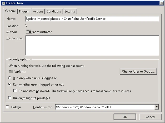Image resolution: width=165 pixels, height=123 pixels.
Task: Click the Cancel button
Action: (x=150, y=117)
